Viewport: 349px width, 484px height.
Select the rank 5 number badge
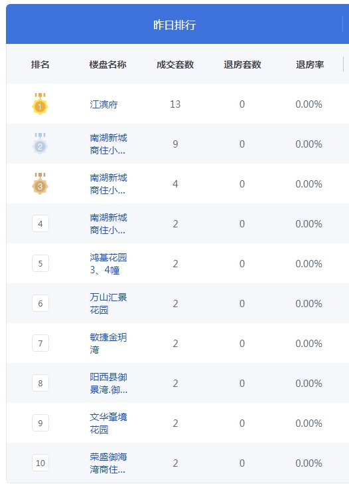40,263
